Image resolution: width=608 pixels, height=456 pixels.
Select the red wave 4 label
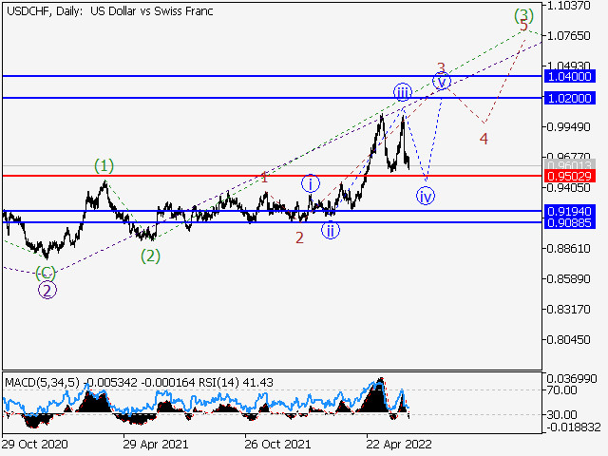[484, 139]
